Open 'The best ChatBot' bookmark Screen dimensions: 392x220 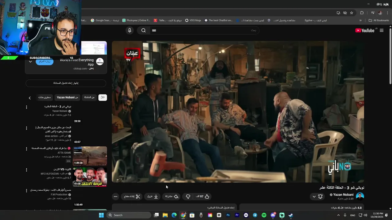[218, 20]
